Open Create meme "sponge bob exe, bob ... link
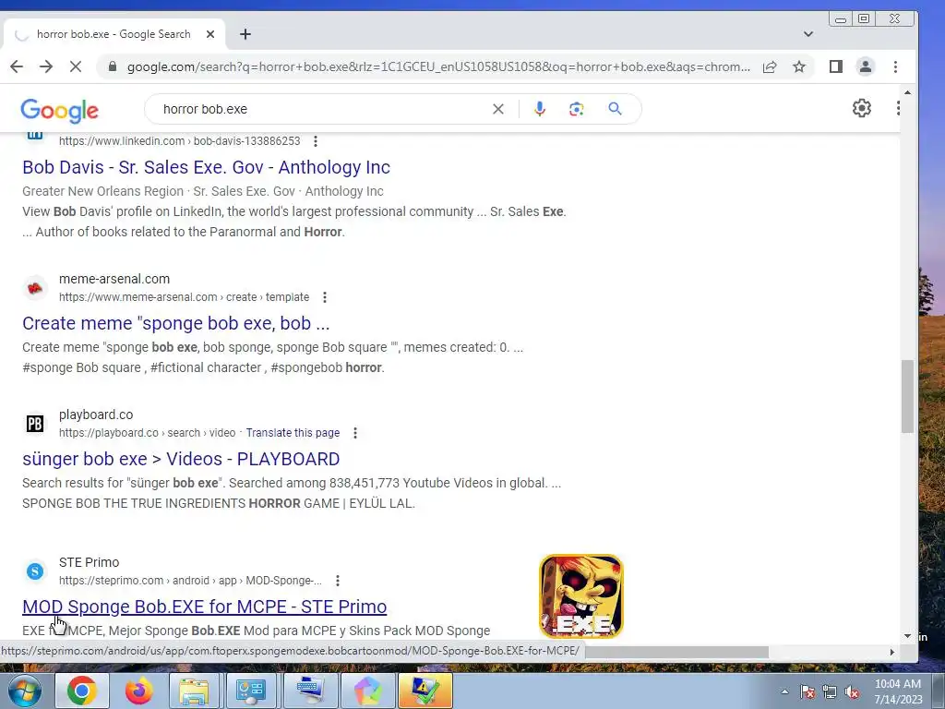Image resolution: width=945 pixels, height=709 pixels. (x=176, y=323)
